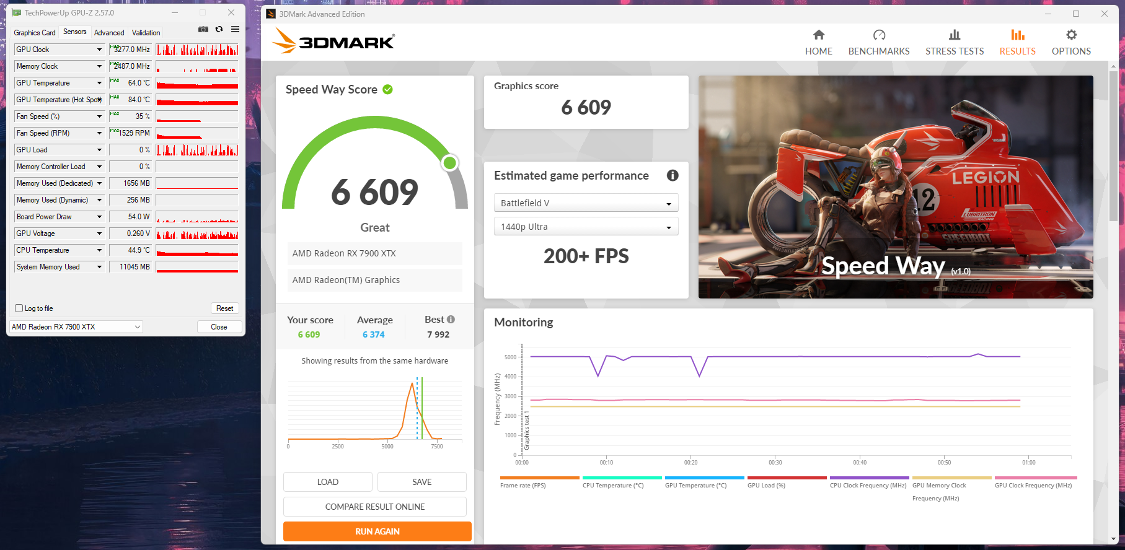Click the Speed Way Score green checkmark

click(x=388, y=89)
